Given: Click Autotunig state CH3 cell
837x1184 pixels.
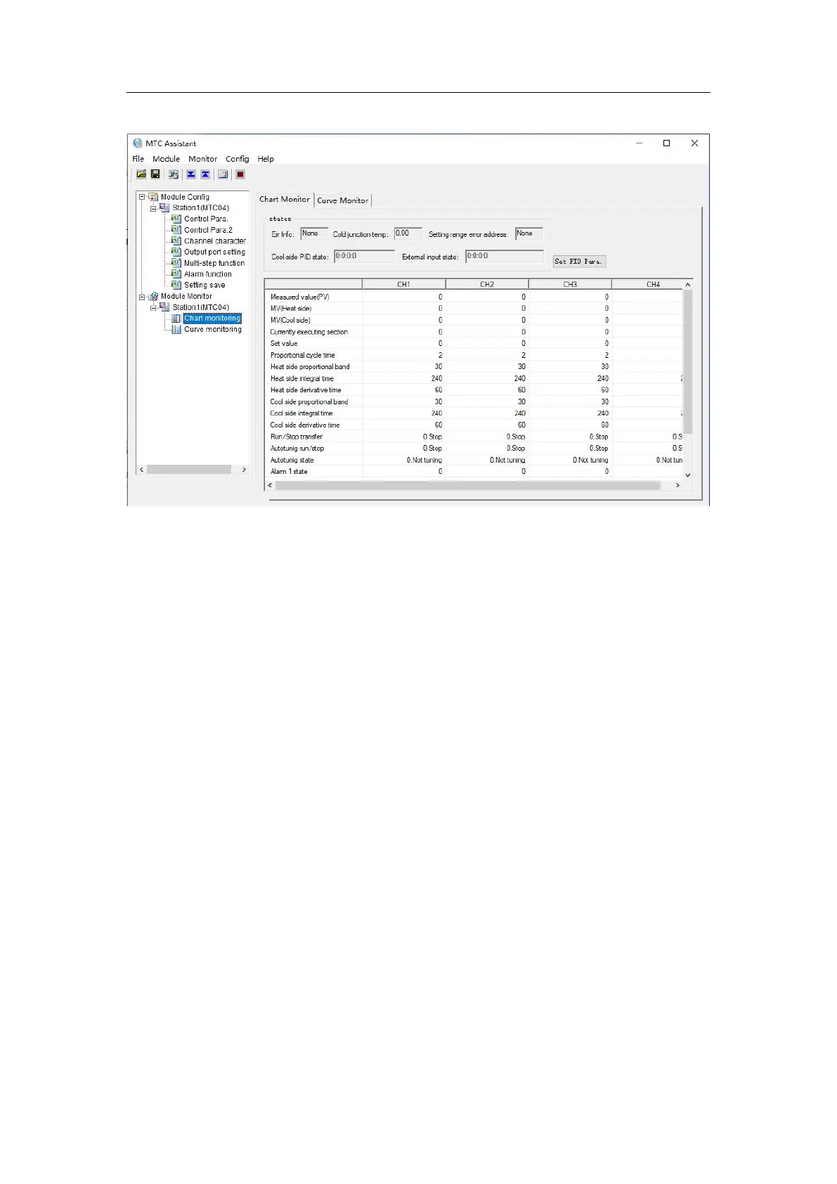Looking at the screenshot, I should 570,460.
